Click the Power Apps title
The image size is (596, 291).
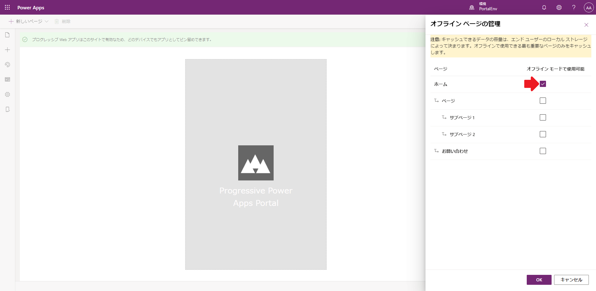(31, 7)
